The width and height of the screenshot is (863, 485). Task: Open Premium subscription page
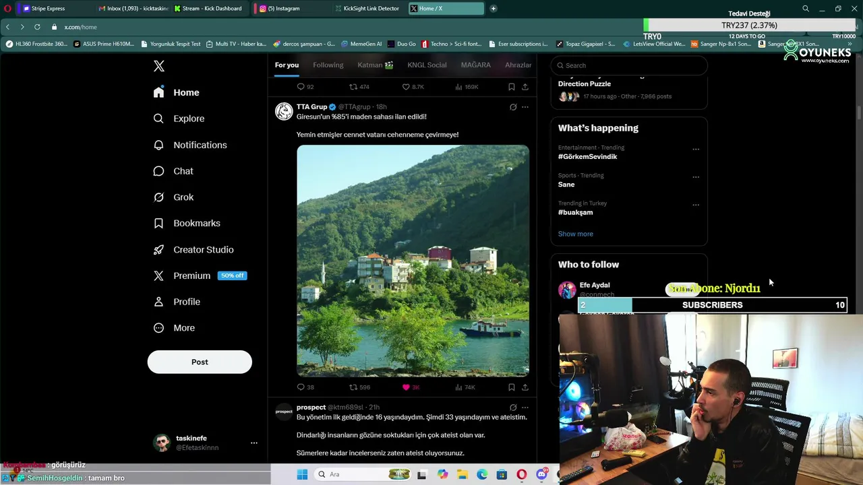coord(200,276)
